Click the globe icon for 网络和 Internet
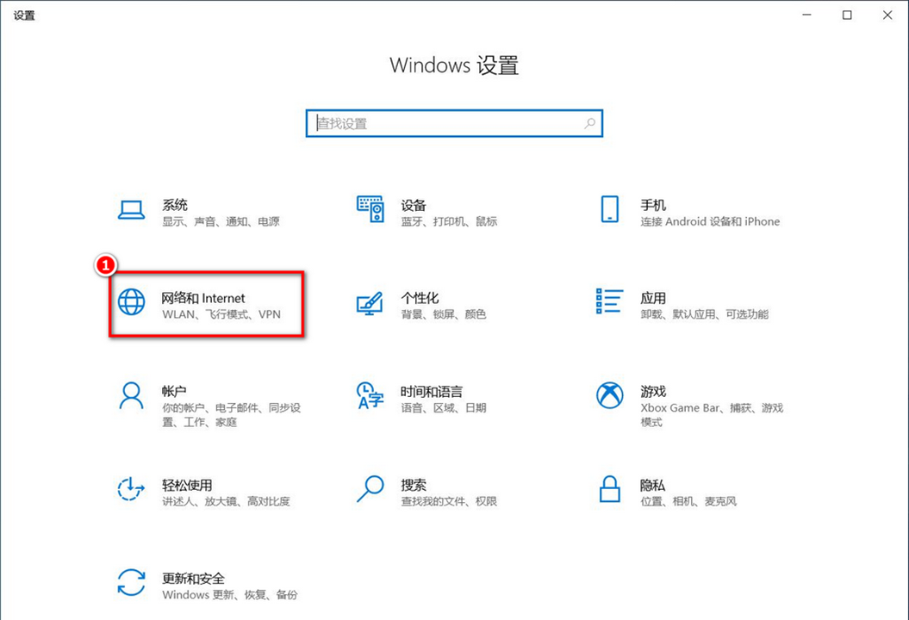The image size is (909, 620). [x=131, y=302]
